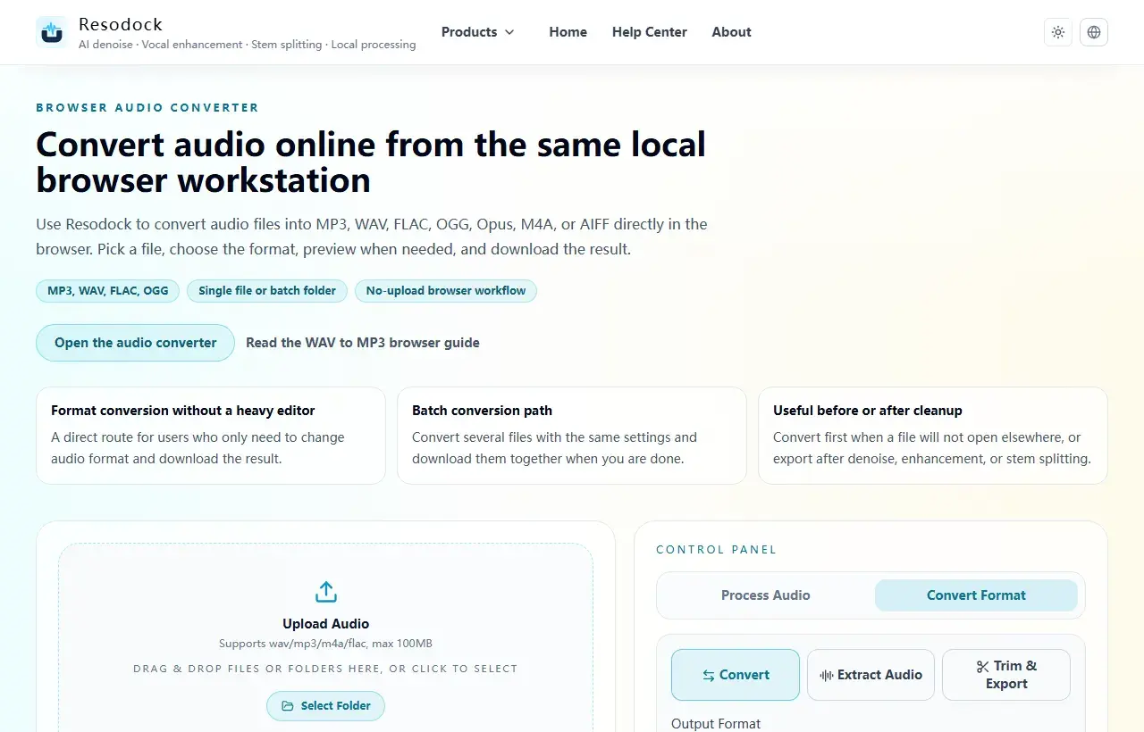Screen dimensions: 1144x732
Task: Click the 'DRAG & DROP FILES OR FOLDERS HERE' text
Action: [326, 669]
